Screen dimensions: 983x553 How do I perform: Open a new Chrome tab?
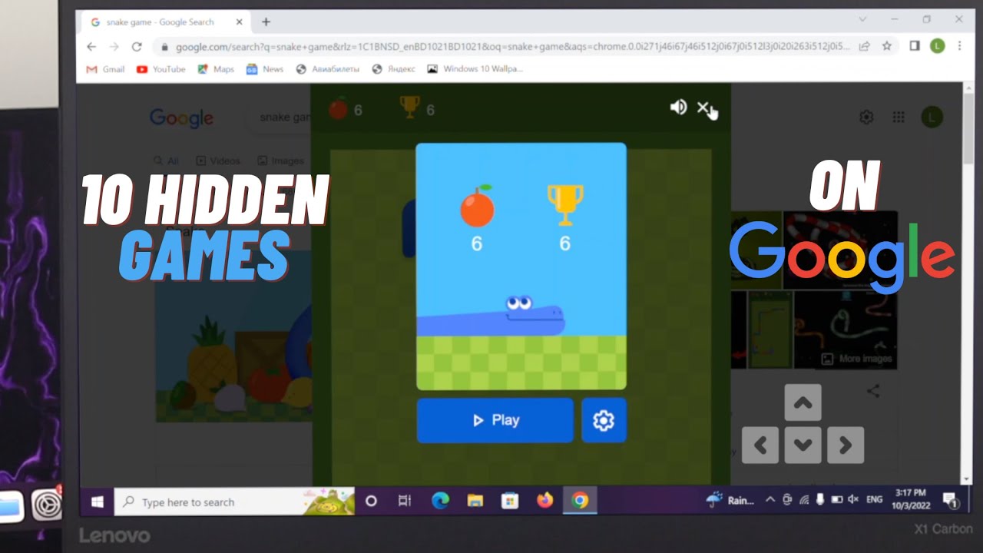point(266,22)
